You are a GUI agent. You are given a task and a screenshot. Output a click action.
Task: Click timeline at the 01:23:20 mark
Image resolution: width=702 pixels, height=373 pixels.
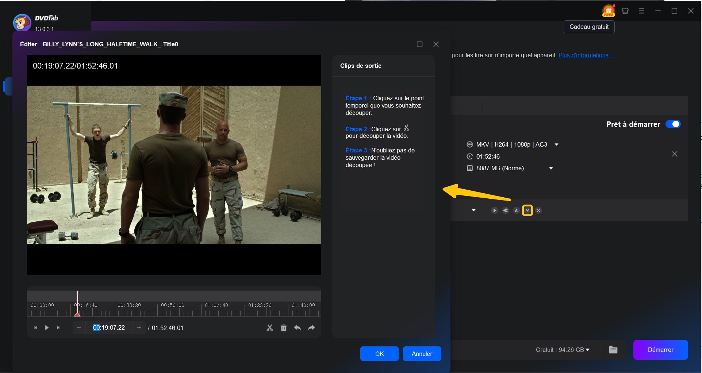coord(260,306)
